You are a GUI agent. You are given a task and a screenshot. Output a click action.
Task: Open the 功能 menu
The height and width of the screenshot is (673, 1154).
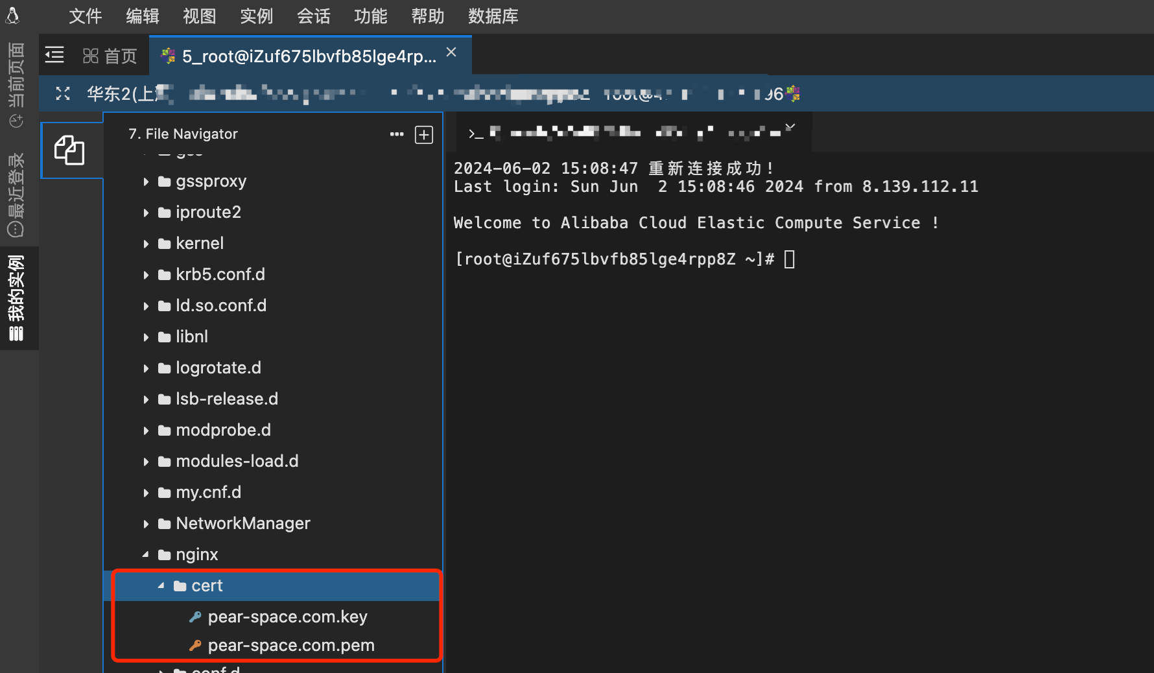(x=371, y=16)
